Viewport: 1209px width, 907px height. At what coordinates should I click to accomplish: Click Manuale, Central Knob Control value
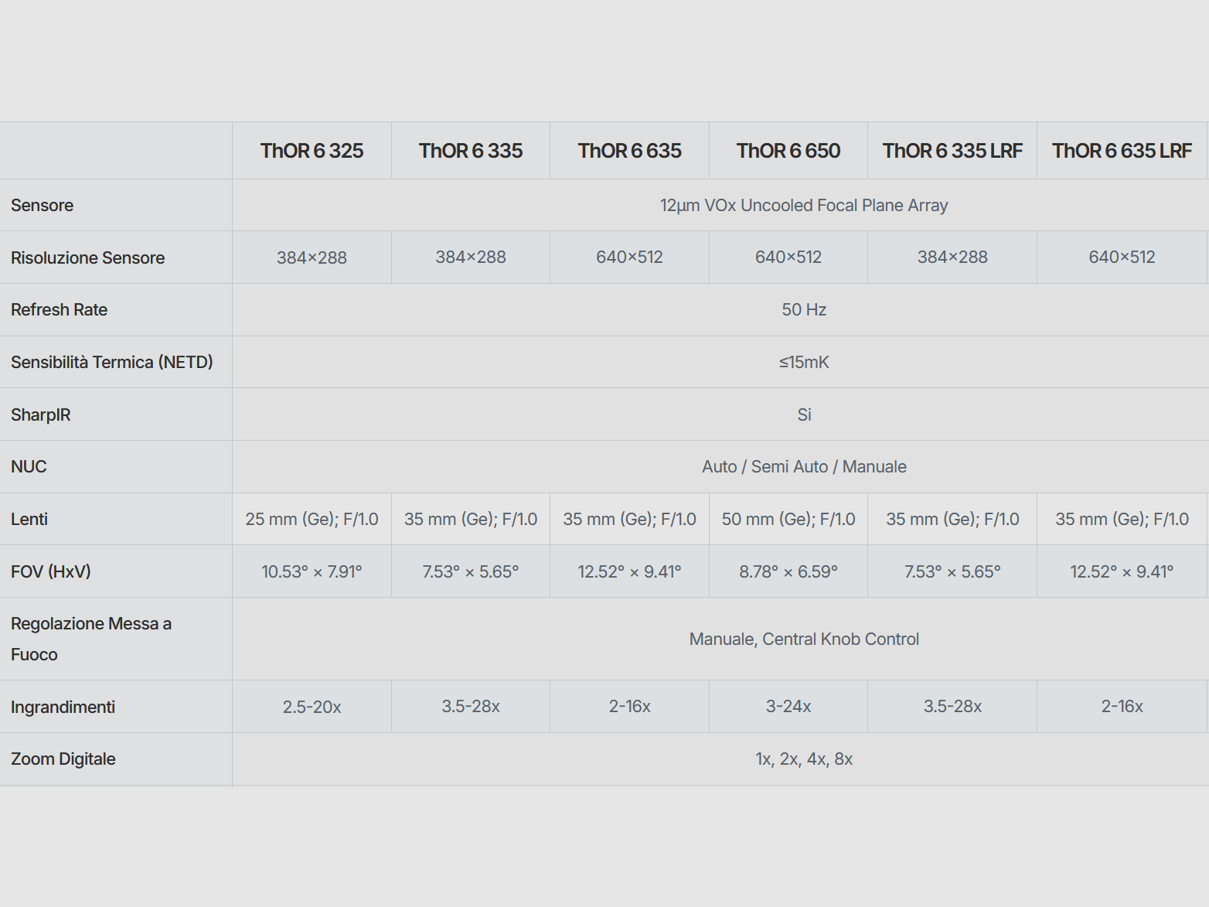coord(804,639)
